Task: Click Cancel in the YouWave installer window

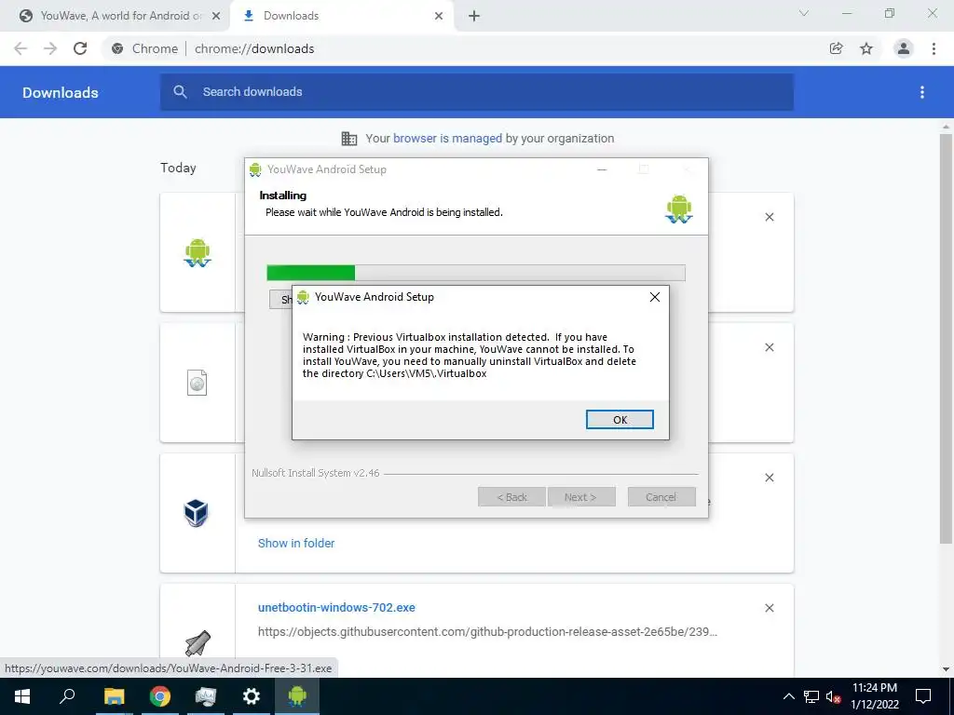Action: [661, 497]
